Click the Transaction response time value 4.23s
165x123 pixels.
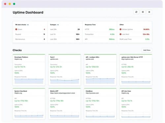click(x=112, y=34)
